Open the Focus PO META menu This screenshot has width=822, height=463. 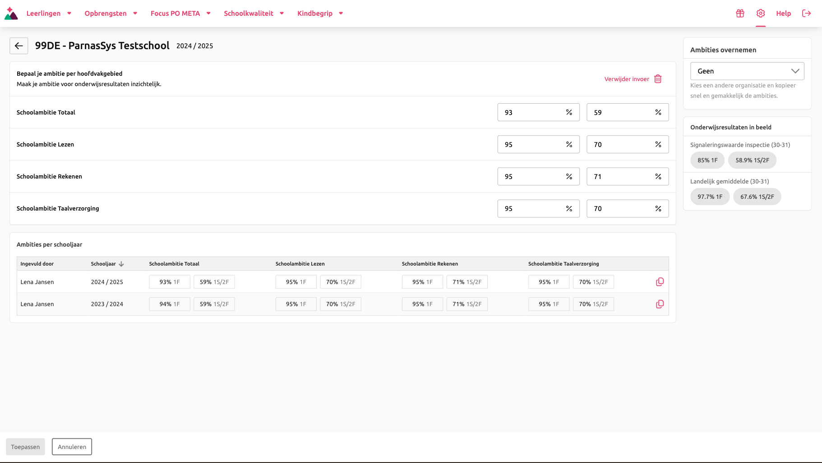point(175,14)
